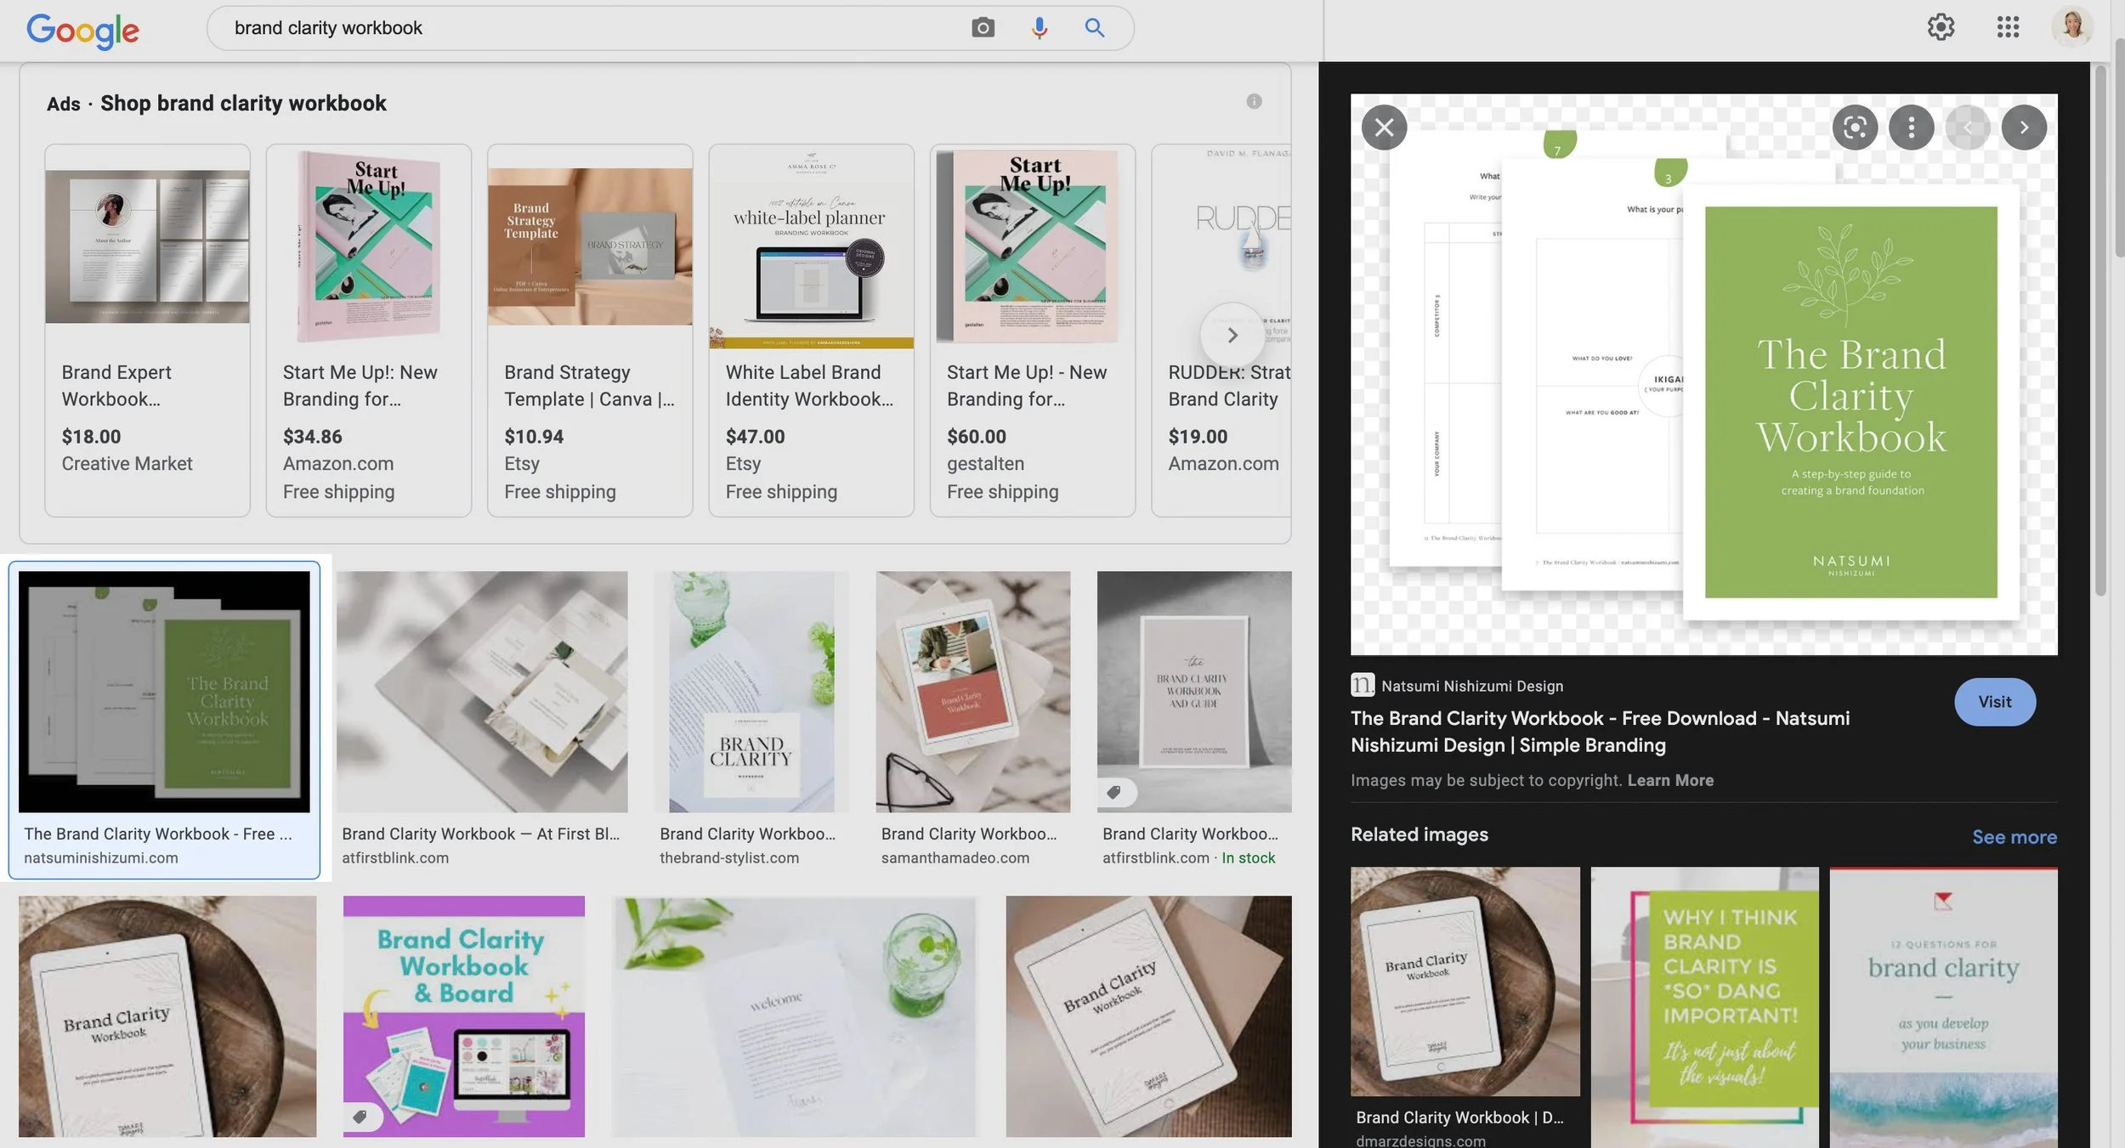Open more options via the three-dot icon

pyautogui.click(x=1912, y=127)
